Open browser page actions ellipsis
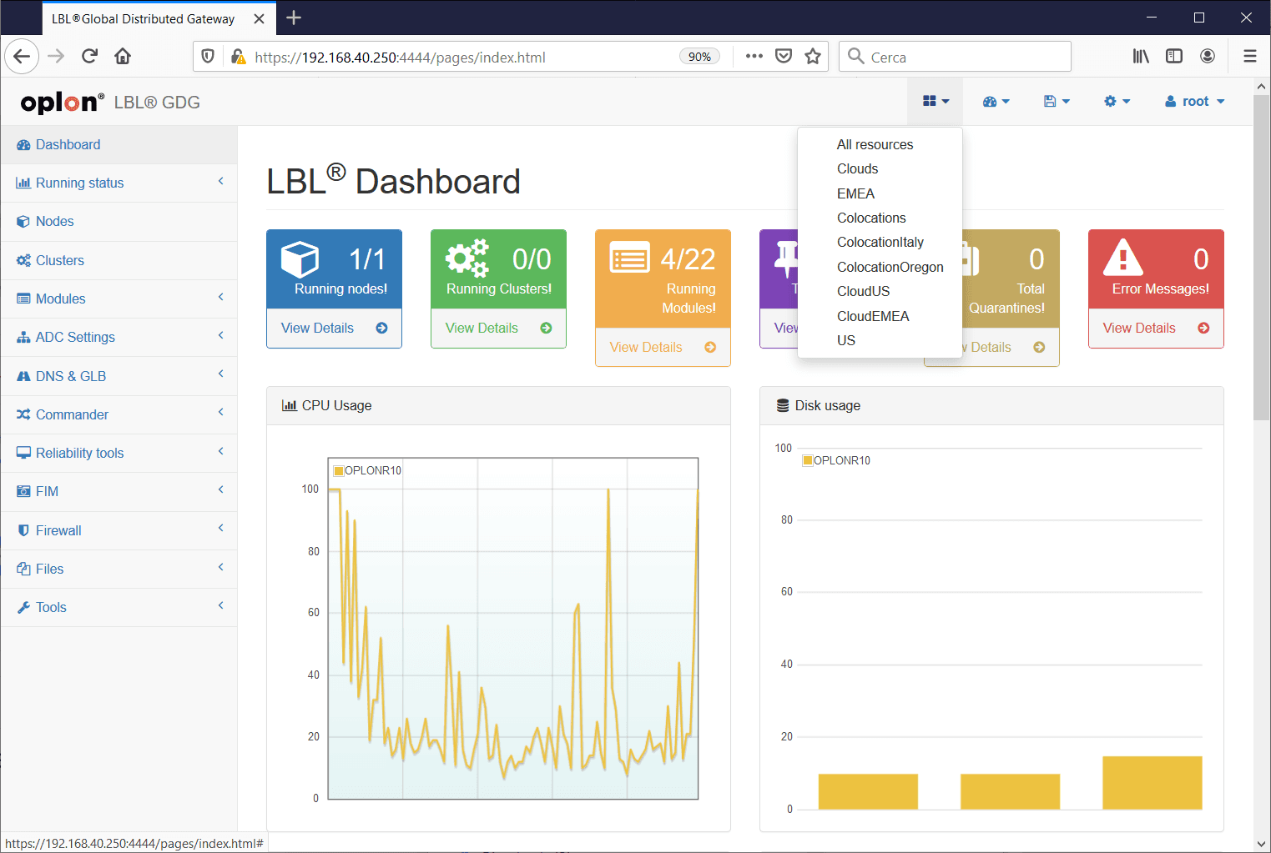 tap(754, 56)
